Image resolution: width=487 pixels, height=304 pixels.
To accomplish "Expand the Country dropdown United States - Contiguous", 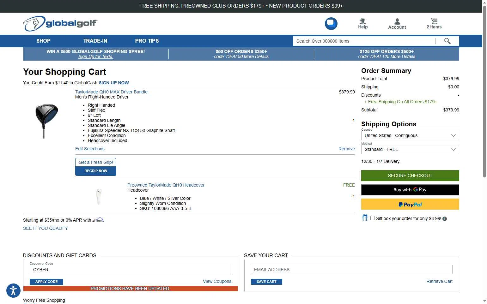I will 410,135.
